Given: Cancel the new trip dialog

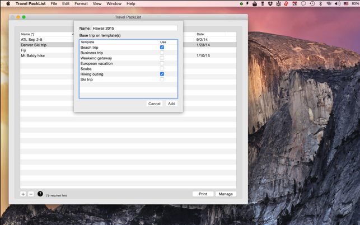Looking at the screenshot, I should click(x=155, y=104).
